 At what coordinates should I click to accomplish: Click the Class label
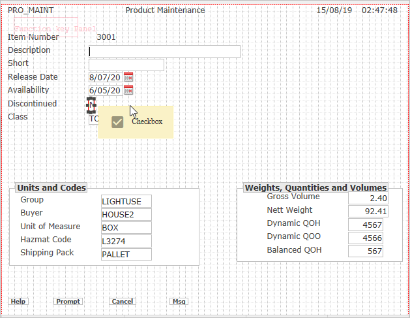(x=18, y=117)
